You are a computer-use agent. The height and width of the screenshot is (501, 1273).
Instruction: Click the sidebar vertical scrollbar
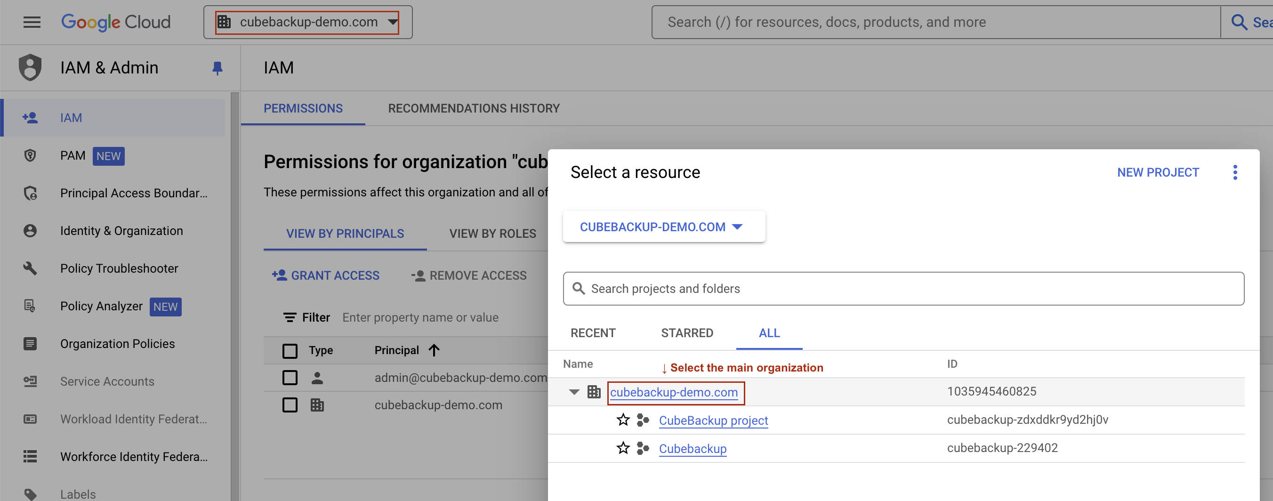coord(235,297)
